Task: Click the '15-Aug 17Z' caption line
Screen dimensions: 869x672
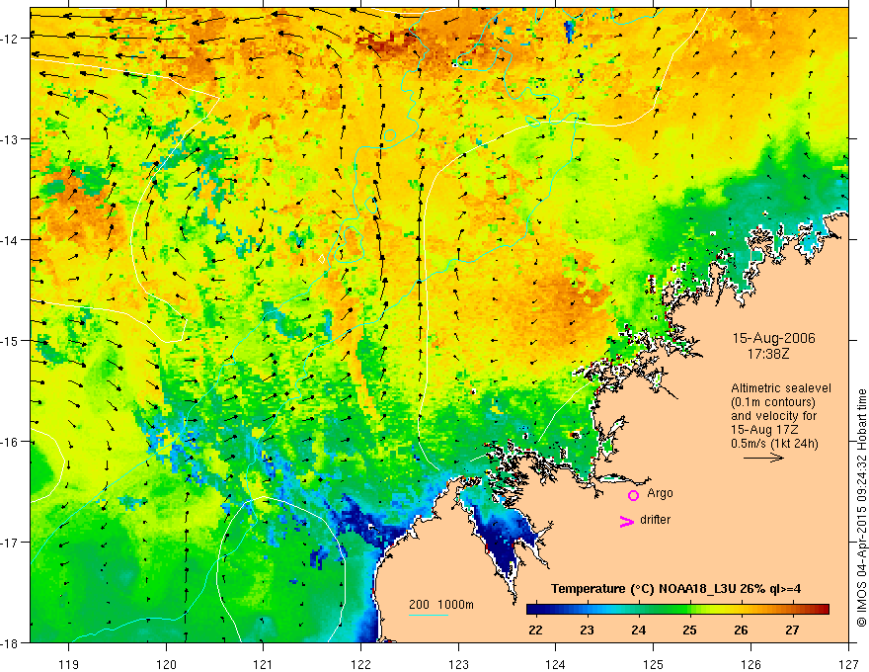Action: (x=766, y=430)
